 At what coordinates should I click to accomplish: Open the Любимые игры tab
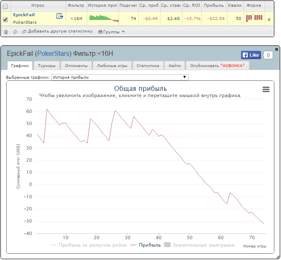(112, 65)
